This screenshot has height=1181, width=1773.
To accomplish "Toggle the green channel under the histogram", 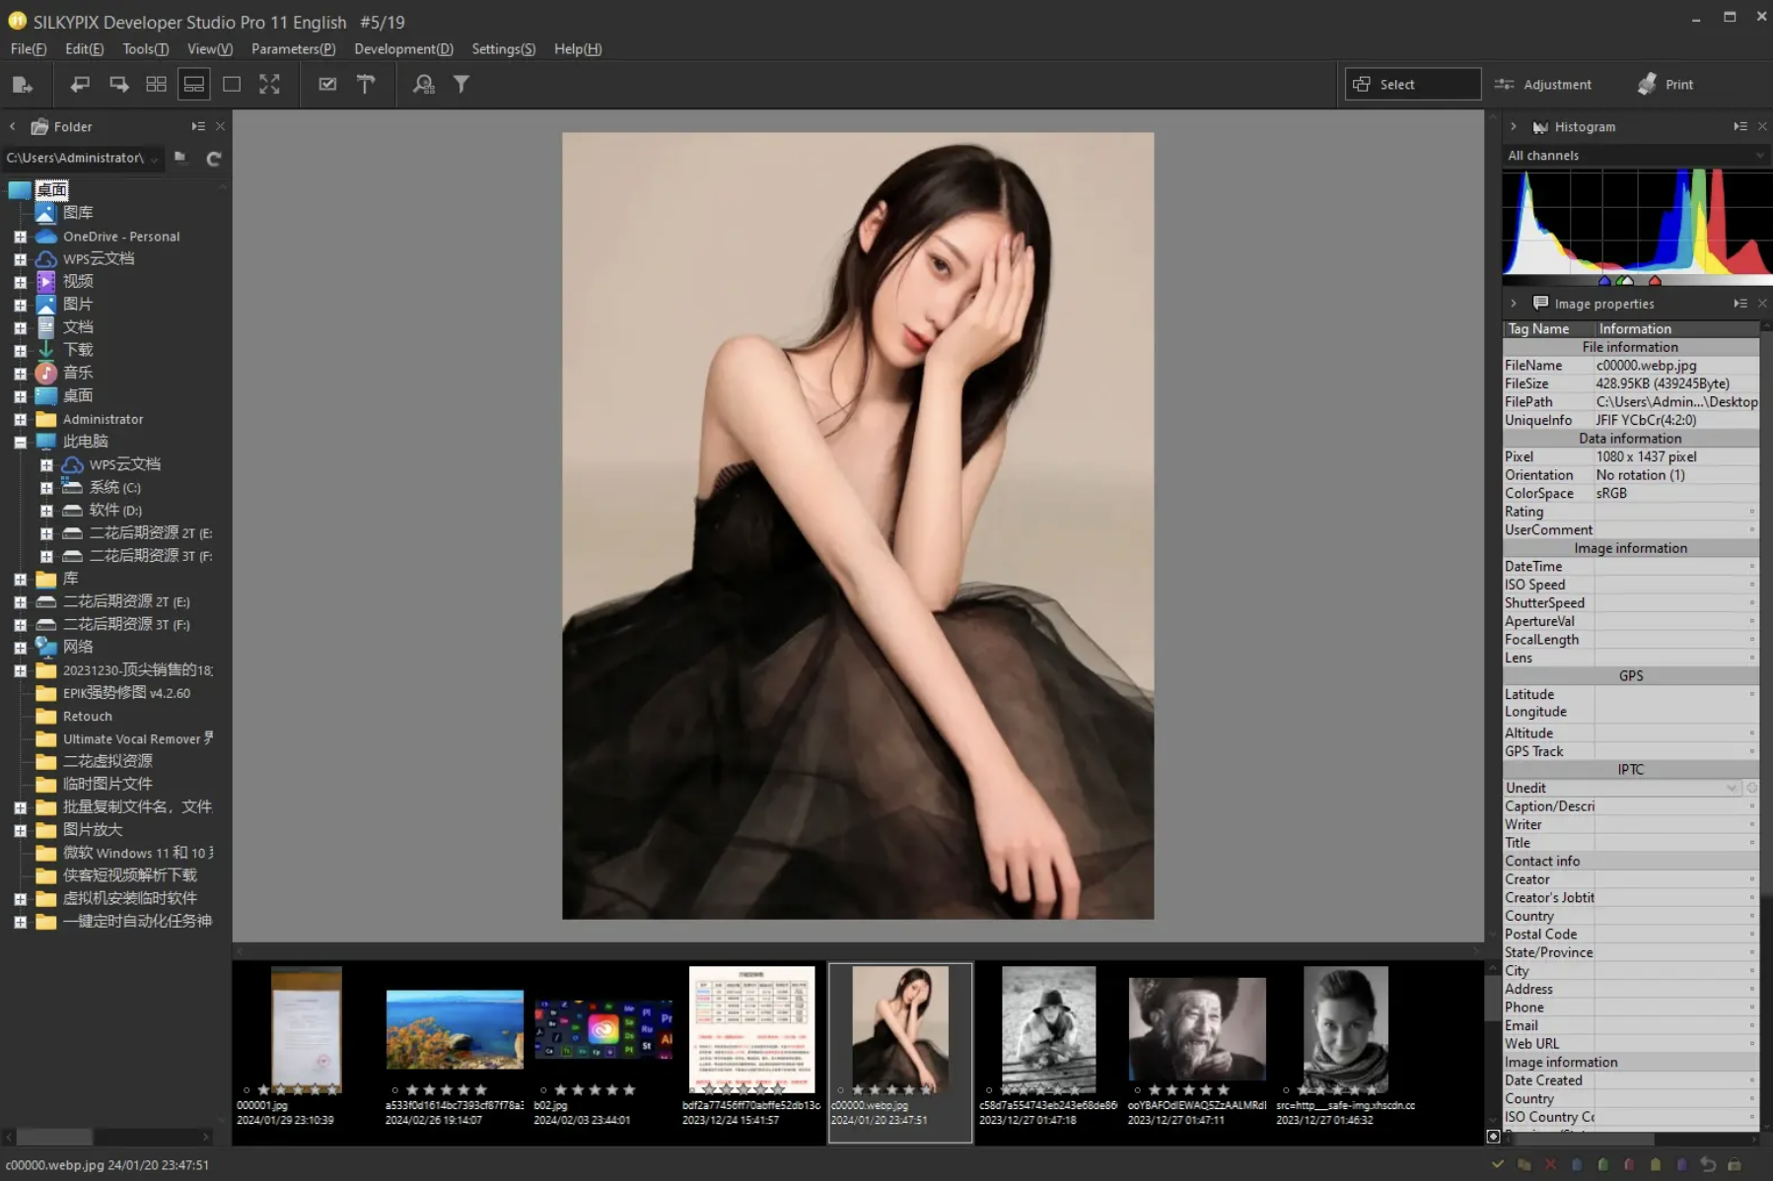I will pyautogui.click(x=1621, y=282).
